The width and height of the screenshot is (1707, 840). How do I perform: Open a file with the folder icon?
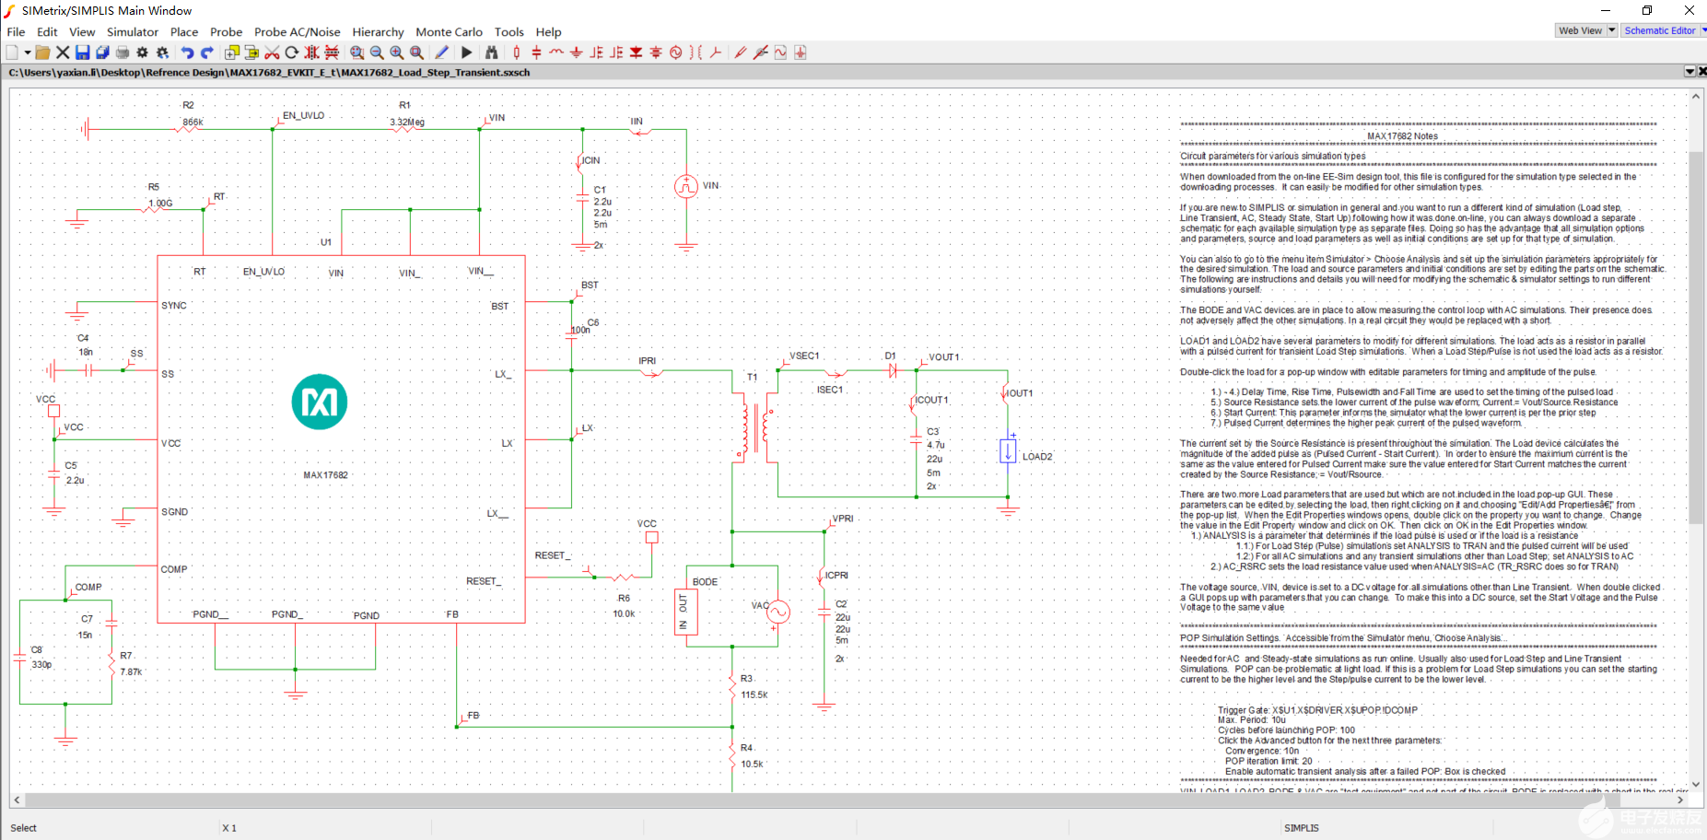(42, 52)
